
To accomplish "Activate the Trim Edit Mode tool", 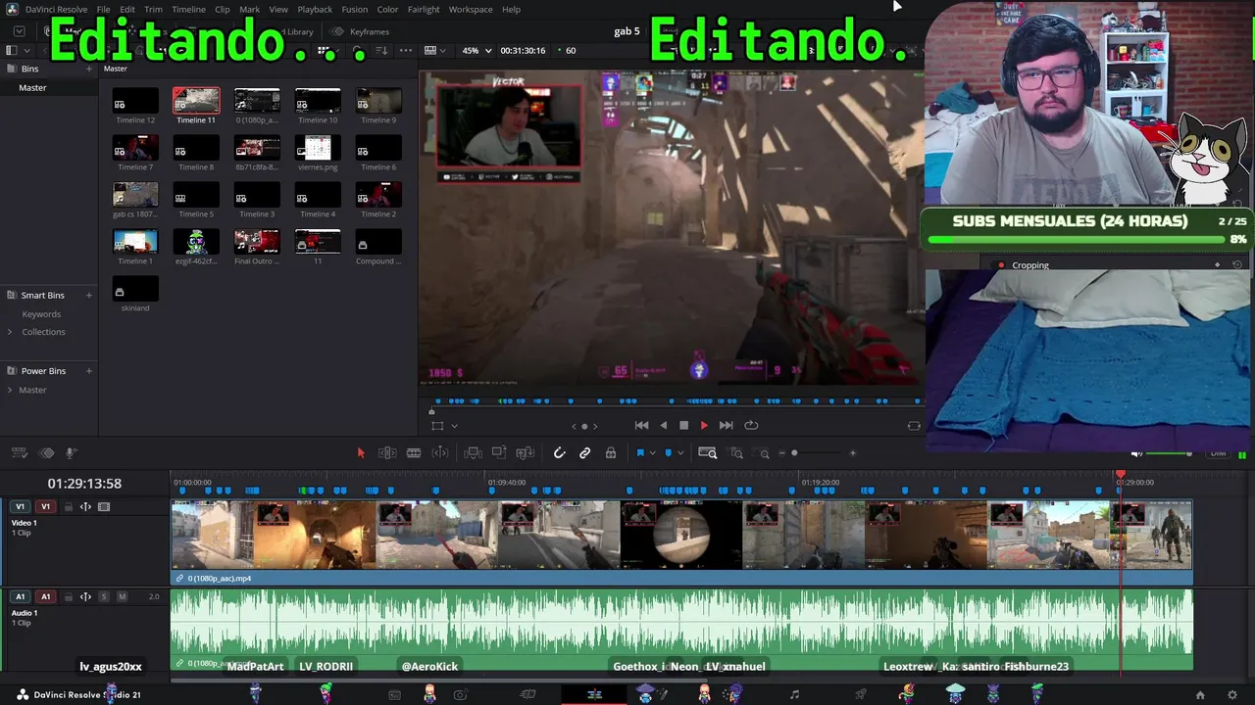I will pyautogui.click(x=387, y=452).
